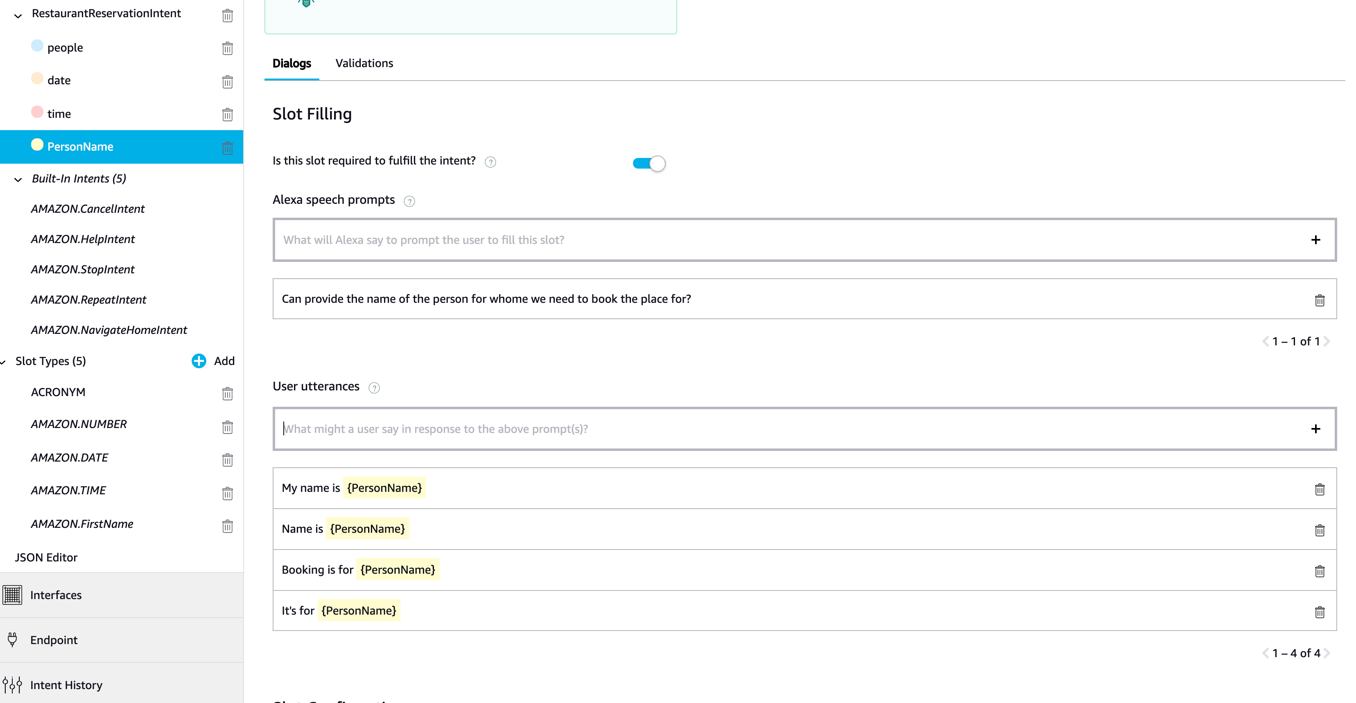The height and width of the screenshot is (703, 1356).
Task: Add a new user utterance
Action: 1316,429
